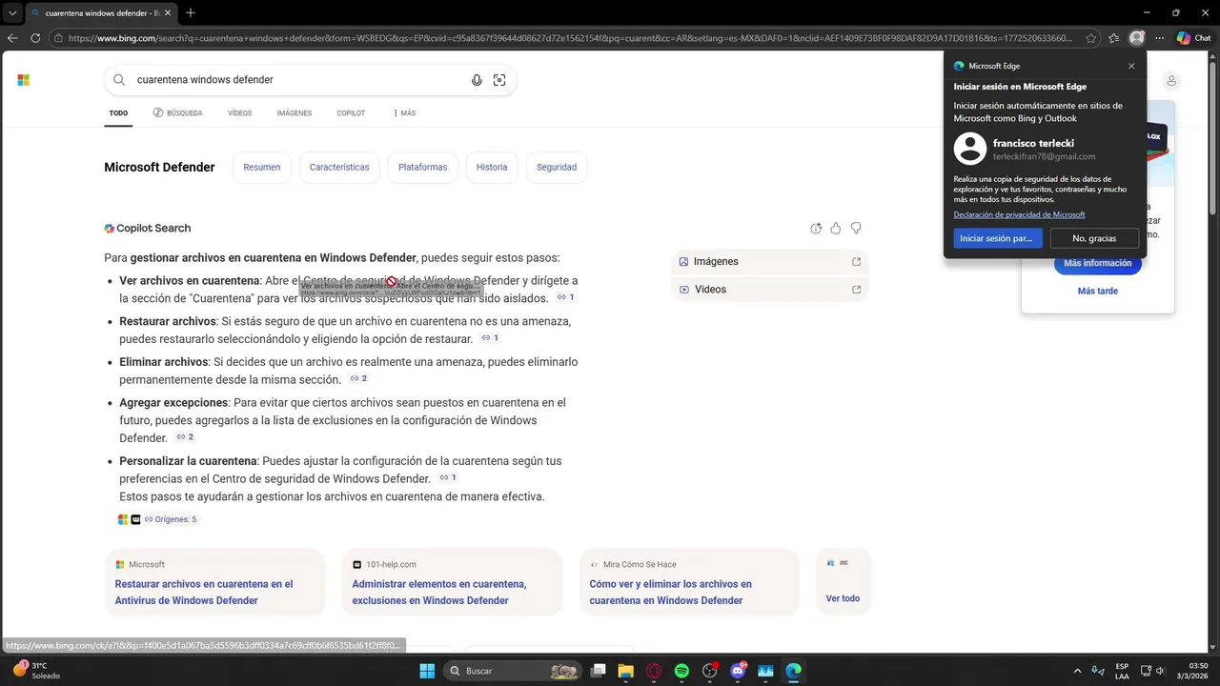Switch to the VÍDEOS tab
This screenshot has height=686, width=1220.
tap(240, 113)
